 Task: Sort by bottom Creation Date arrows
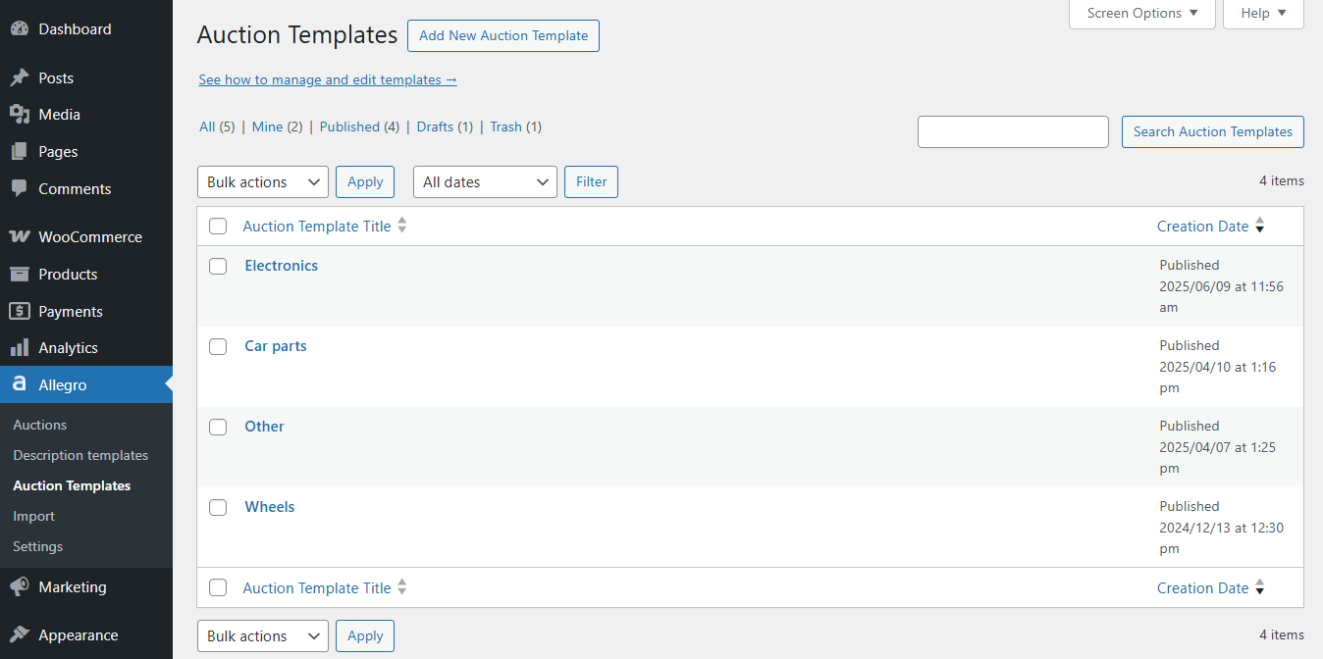1259,587
